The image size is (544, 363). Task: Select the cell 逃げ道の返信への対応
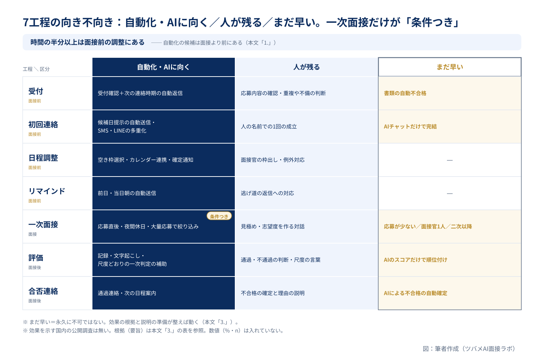pyautogui.click(x=307, y=193)
